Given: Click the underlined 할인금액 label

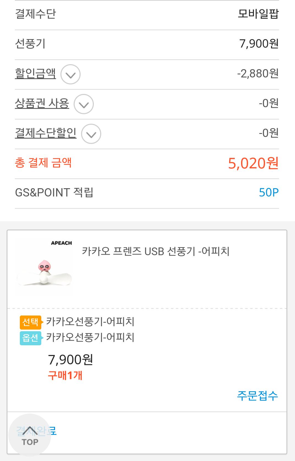Looking at the screenshot, I should tap(35, 73).
